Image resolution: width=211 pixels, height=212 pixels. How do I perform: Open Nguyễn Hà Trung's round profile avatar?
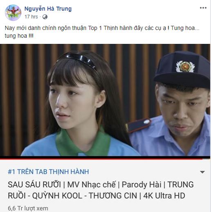click(x=13, y=13)
